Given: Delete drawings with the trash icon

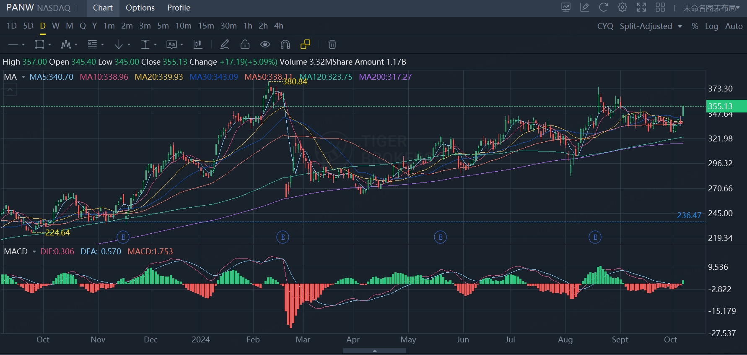Looking at the screenshot, I should click(x=332, y=44).
